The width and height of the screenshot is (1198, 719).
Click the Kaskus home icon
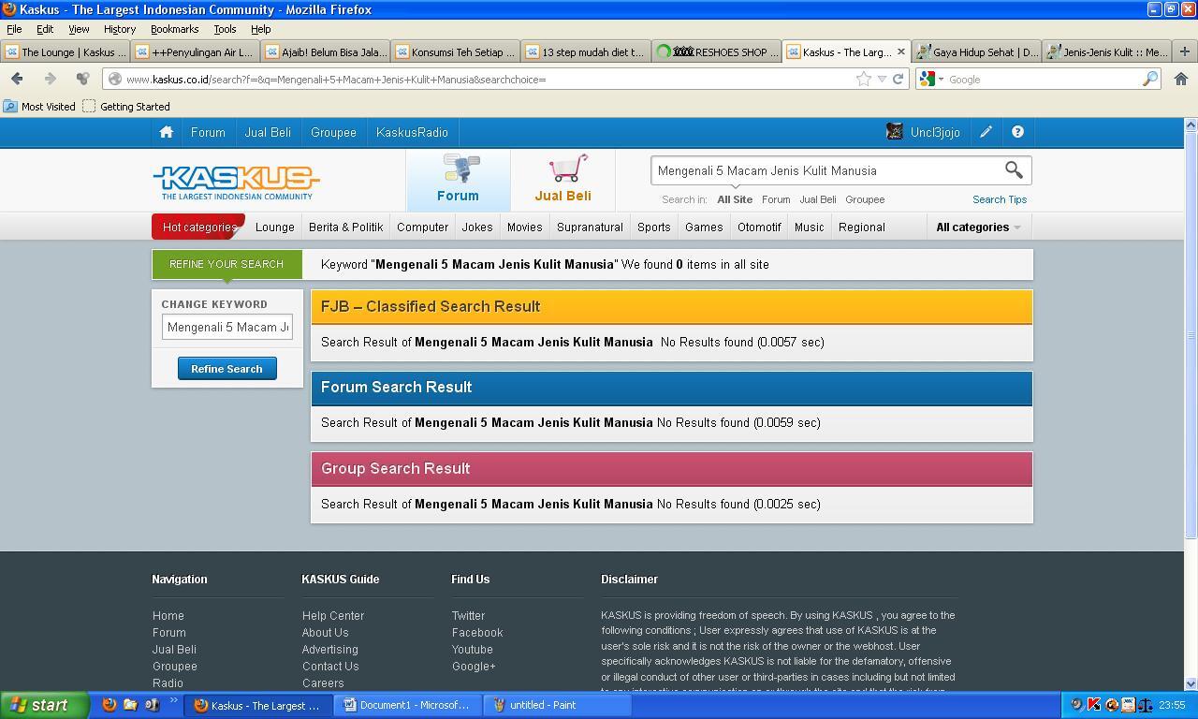coord(167,132)
